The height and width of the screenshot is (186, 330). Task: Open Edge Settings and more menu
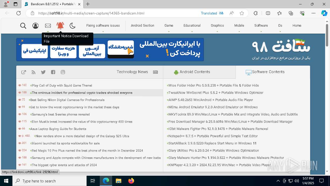click(x=313, y=13)
